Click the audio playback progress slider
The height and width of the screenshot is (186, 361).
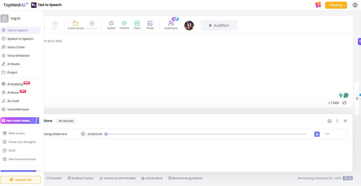tap(206, 134)
